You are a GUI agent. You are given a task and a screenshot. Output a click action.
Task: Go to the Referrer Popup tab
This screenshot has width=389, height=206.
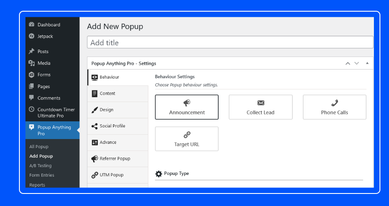(x=118, y=159)
